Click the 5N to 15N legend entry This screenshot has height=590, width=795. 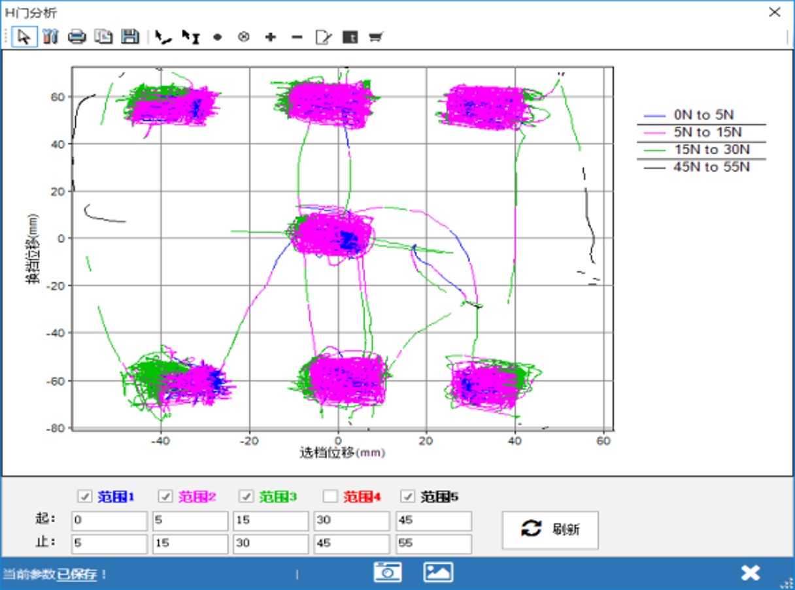(702, 133)
